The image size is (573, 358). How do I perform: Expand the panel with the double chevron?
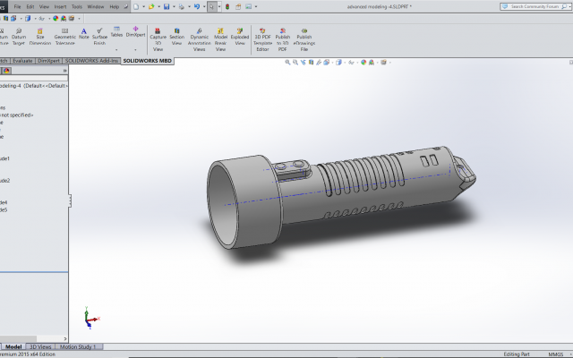click(x=64, y=71)
